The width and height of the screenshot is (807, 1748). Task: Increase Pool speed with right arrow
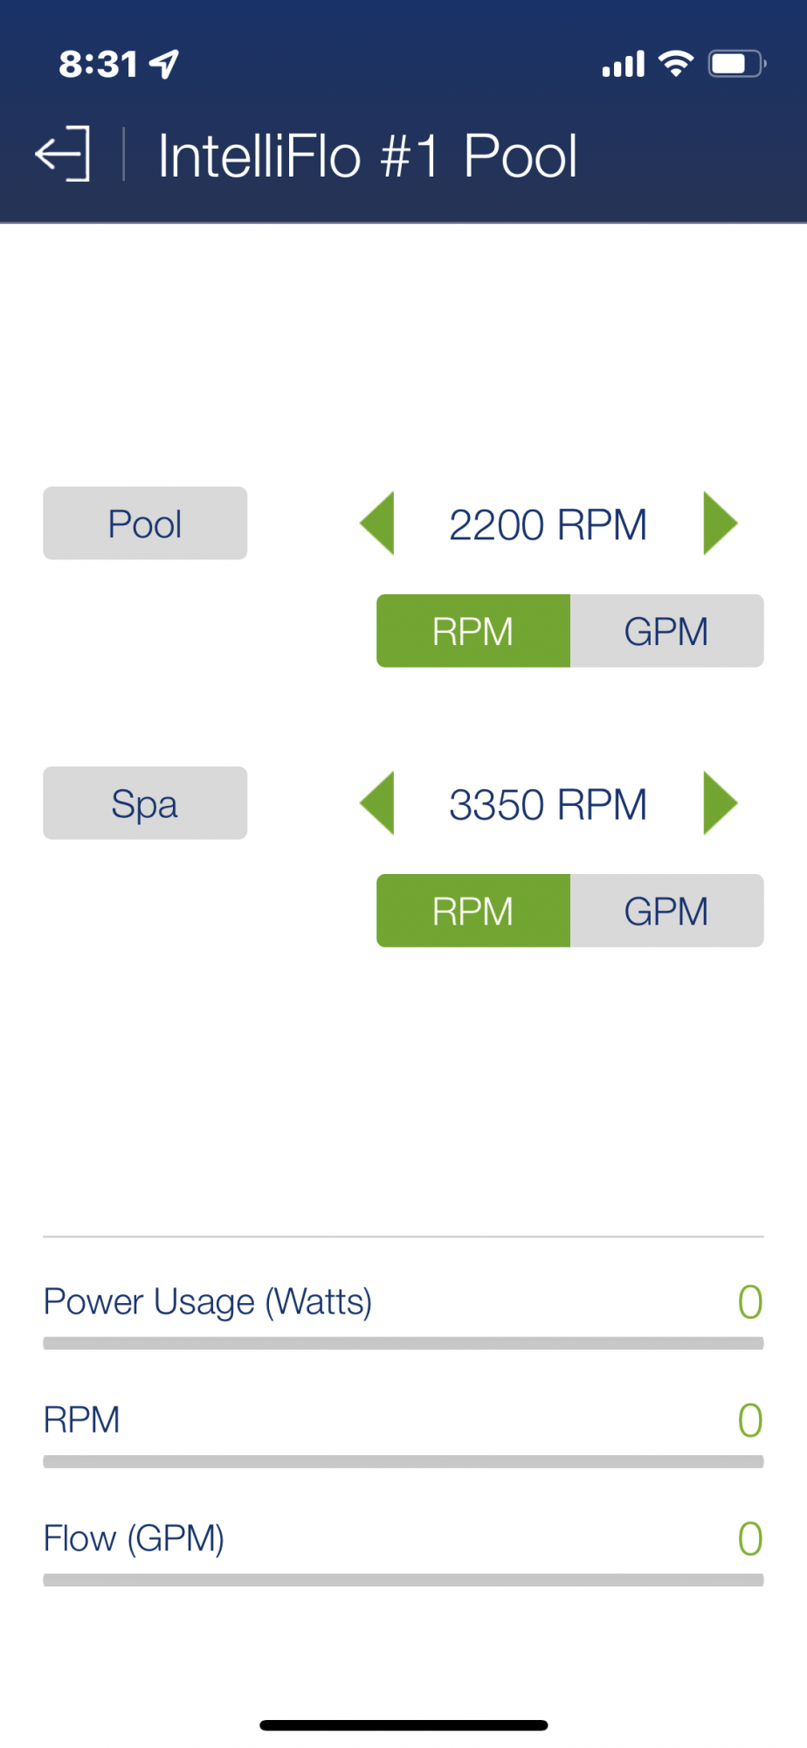click(721, 524)
